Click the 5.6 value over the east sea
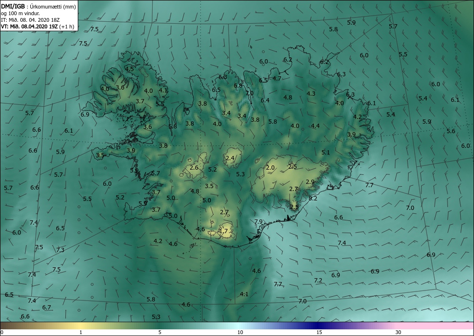 451,131
